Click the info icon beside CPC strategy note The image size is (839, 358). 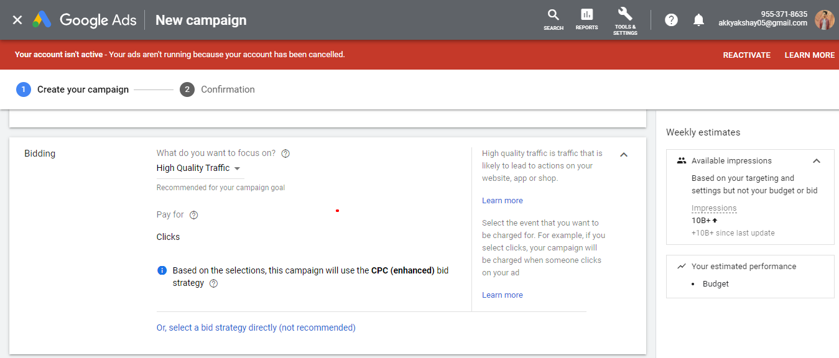click(161, 270)
